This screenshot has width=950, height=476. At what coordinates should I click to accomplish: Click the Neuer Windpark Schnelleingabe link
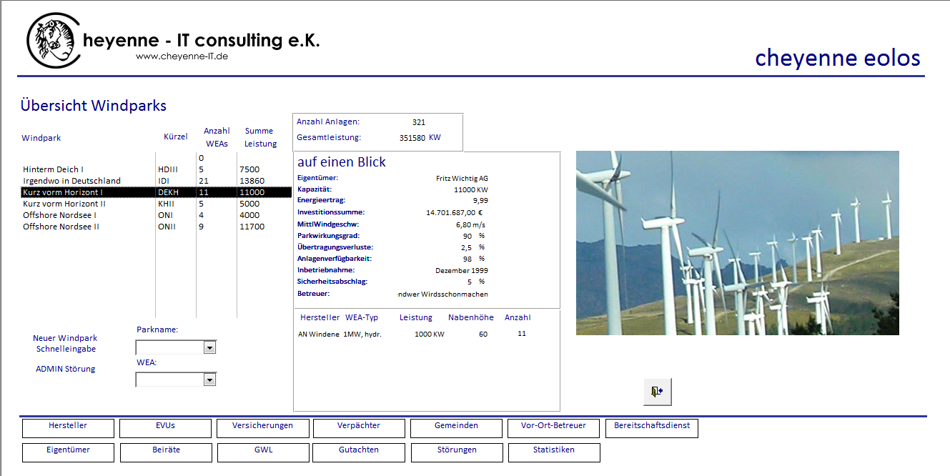(x=65, y=344)
